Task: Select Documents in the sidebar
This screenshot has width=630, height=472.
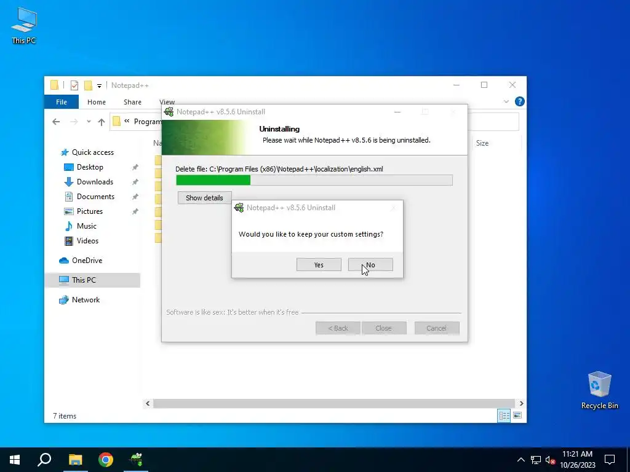Action: [95, 197]
